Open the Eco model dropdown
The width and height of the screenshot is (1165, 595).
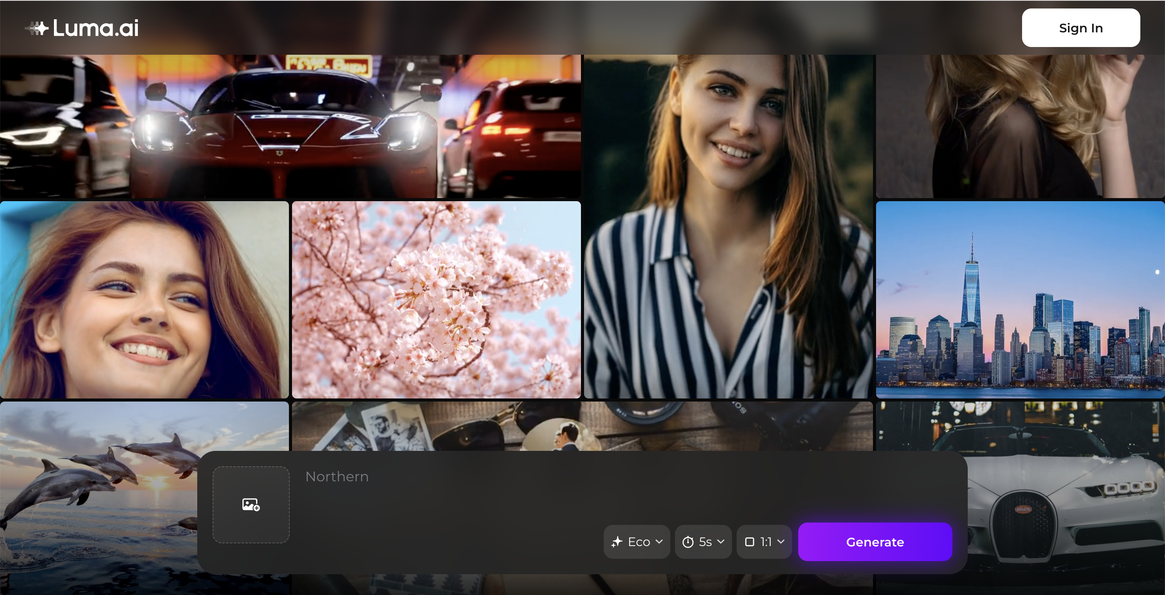pos(637,542)
